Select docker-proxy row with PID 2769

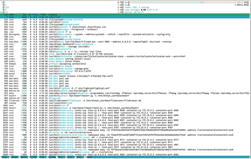point(125,140)
